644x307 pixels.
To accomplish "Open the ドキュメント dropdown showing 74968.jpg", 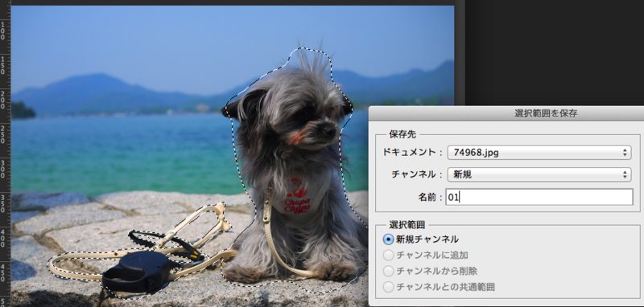I will click(539, 153).
